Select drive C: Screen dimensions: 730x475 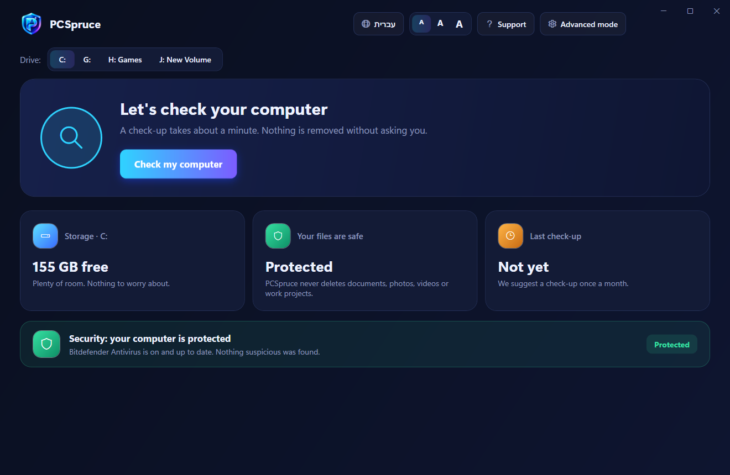pos(62,60)
